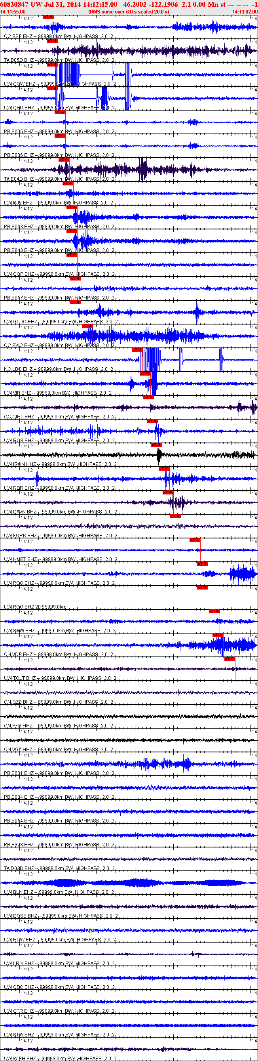This screenshot has height=1061, width=258.
Task: Select the red pick flag on the UW.MJ2 trace
Action: pos(68,183)
